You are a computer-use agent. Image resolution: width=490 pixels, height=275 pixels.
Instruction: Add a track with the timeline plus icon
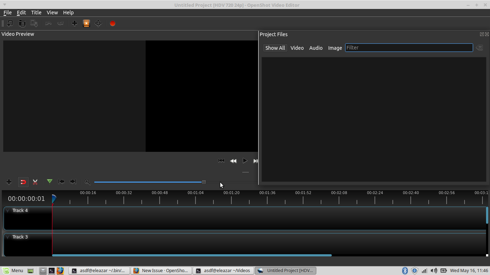(9, 182)
